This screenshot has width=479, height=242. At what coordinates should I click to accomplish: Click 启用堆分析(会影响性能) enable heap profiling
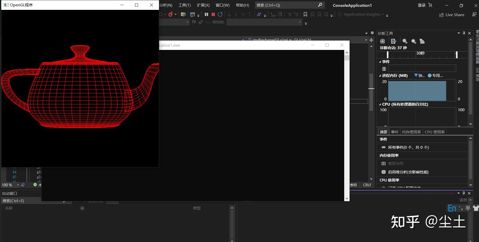[x=408, y=172]
